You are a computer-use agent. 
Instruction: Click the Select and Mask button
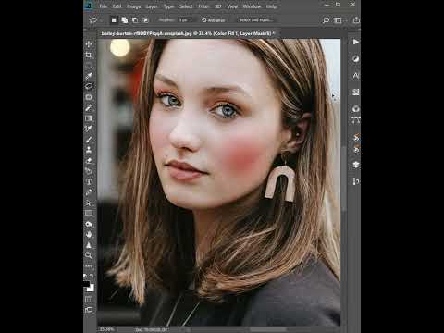[x=255, y=20]
